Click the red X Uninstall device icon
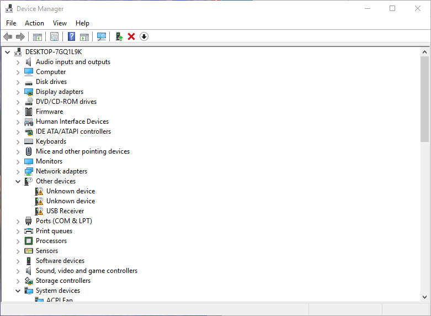 pos(131,36)
